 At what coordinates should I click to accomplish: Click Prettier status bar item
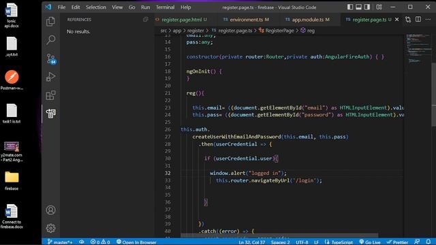(x=397, y=242)
